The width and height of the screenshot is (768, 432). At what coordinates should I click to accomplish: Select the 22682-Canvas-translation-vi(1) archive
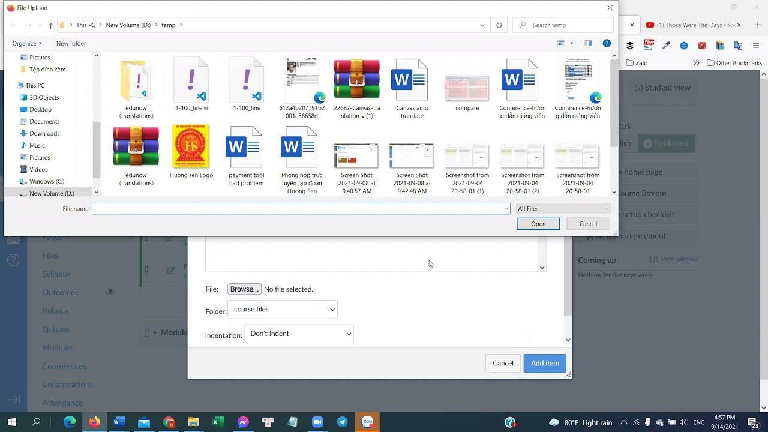click(356, 88)
